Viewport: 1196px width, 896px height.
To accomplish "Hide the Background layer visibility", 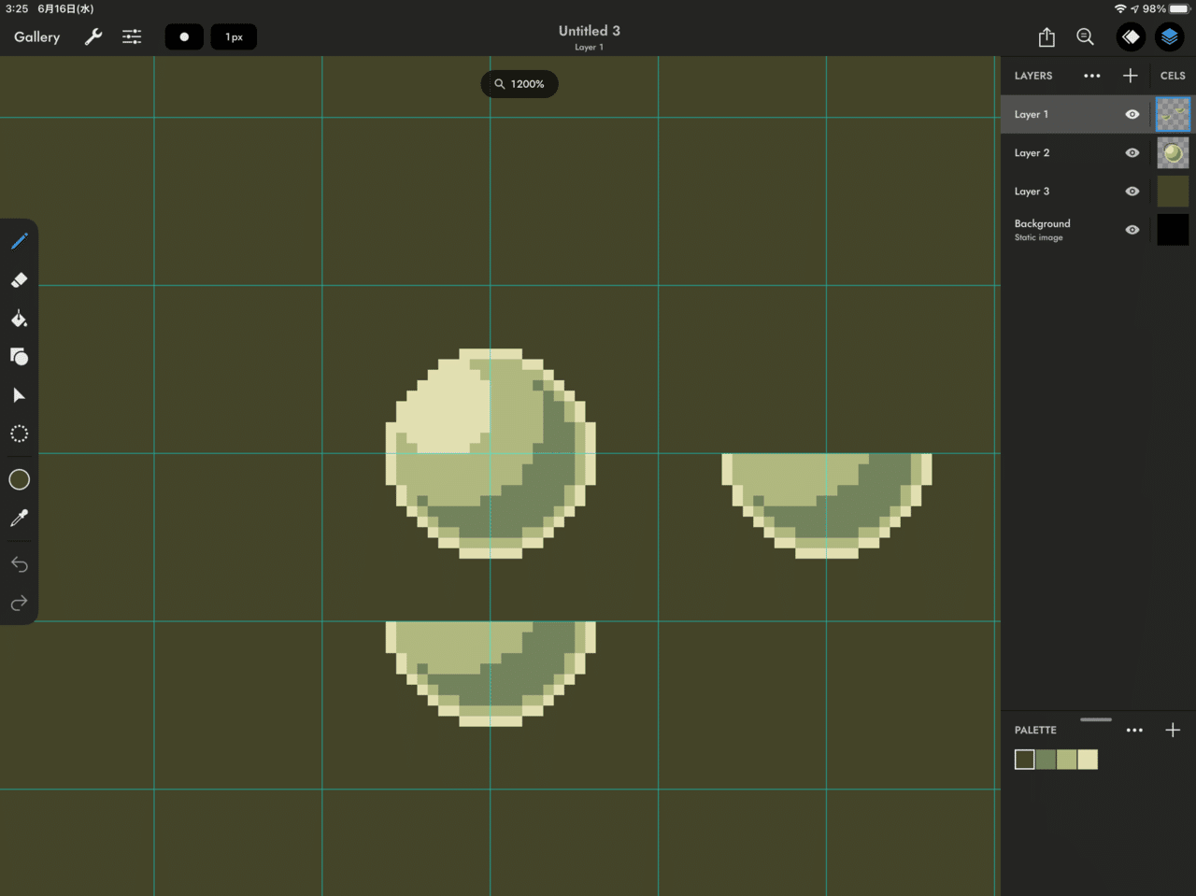I will pyautogui.click(x=1132, y=229).
